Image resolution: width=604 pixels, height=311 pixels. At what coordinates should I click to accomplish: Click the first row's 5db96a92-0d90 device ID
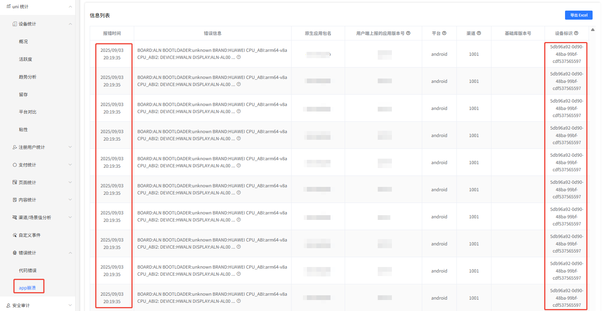pos(567,54)
